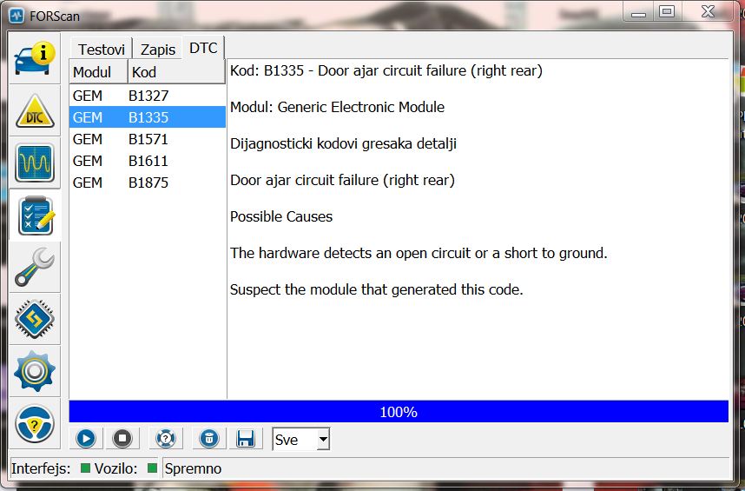Click the Spremno status text
The height and width of the screenshot is (491, 745).
click(193, 468)
